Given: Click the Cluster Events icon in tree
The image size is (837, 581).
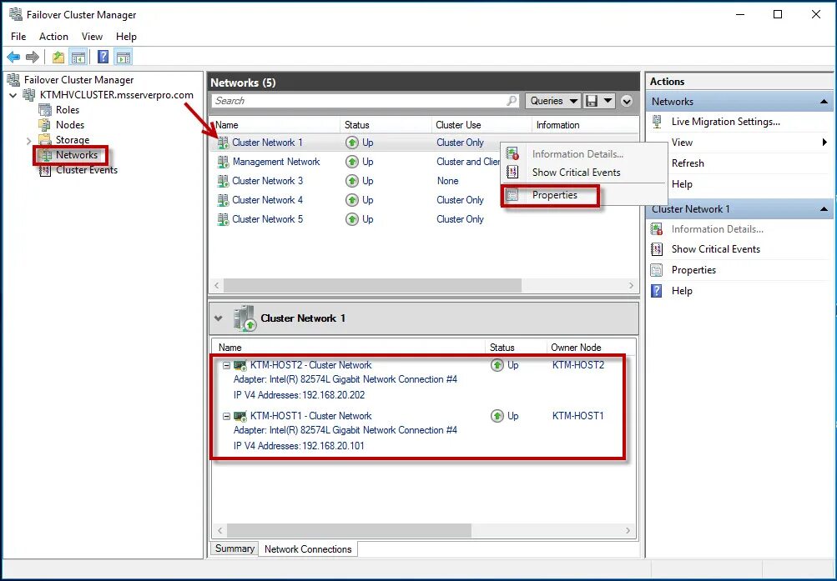Looking at the screenshot, I should click(x=45, y=170).
